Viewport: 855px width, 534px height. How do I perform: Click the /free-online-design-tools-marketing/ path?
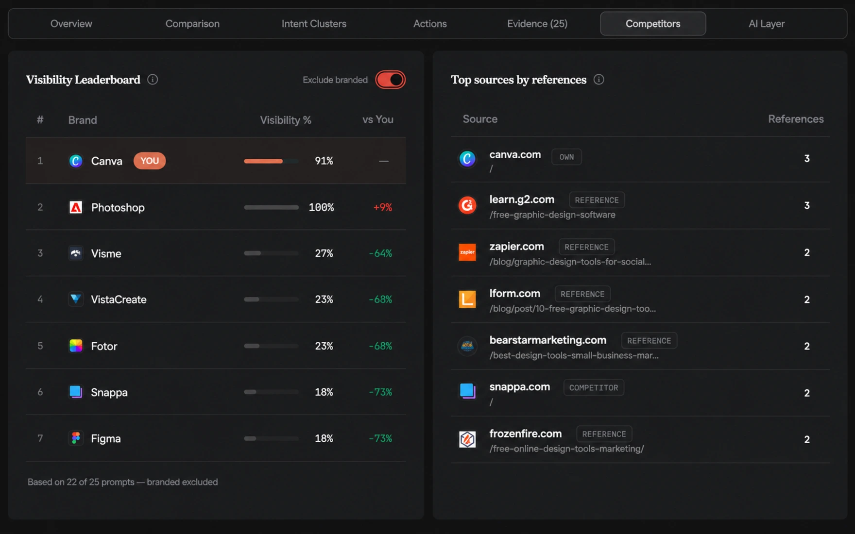tap(566, 449)
